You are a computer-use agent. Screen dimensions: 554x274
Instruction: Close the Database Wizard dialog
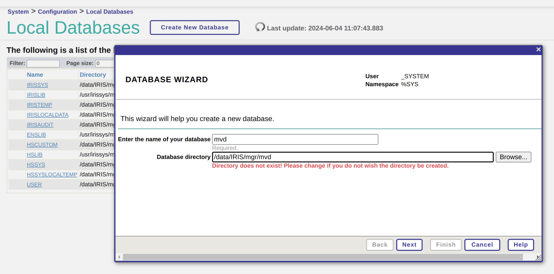[x=538, y=50]
